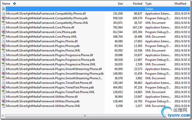
Task: Select file Microsoft.SilverlightMediaFramework.Compatibility.Phone.pdb
Action: point(47,18)
